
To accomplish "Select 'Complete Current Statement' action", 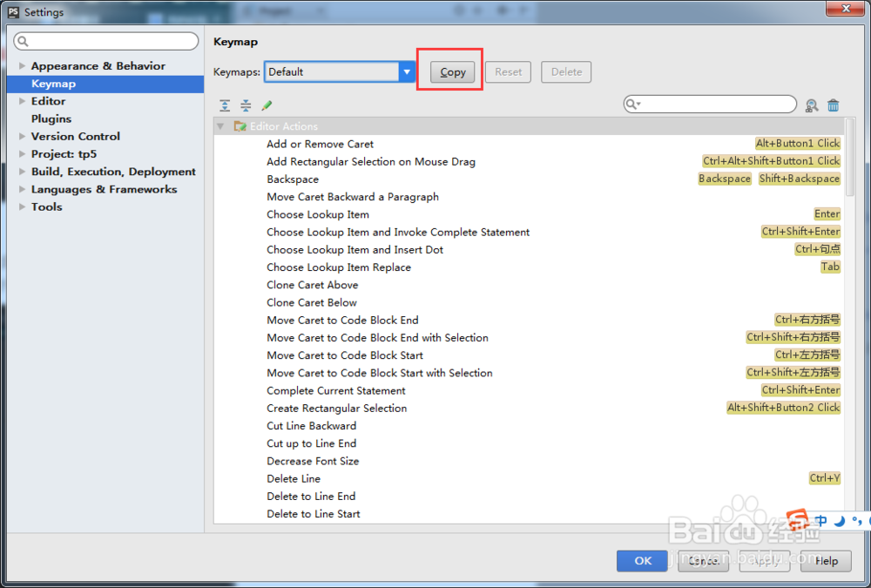I will click(336, 391).
